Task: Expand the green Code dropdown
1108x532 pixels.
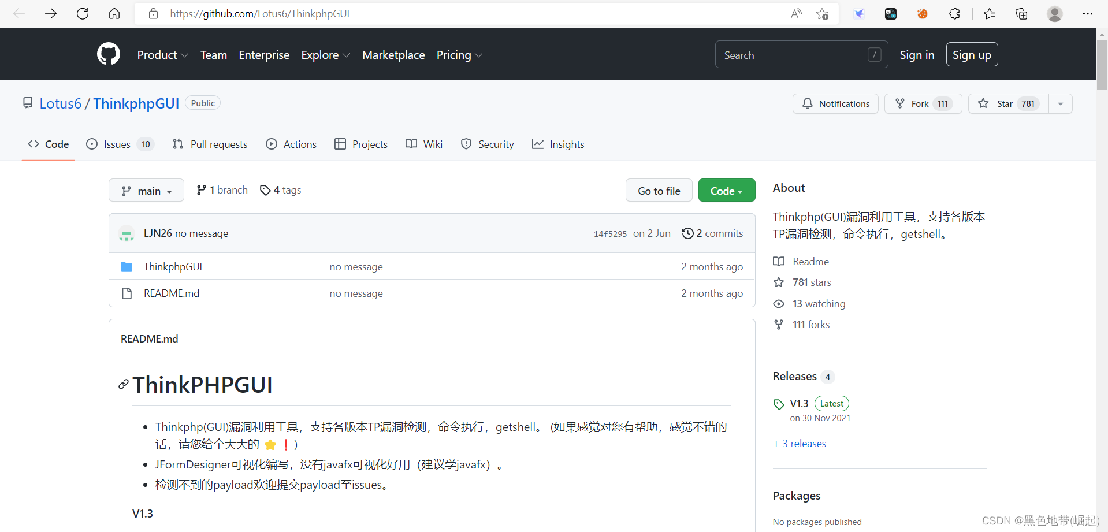Action: (x=726, y=190)
